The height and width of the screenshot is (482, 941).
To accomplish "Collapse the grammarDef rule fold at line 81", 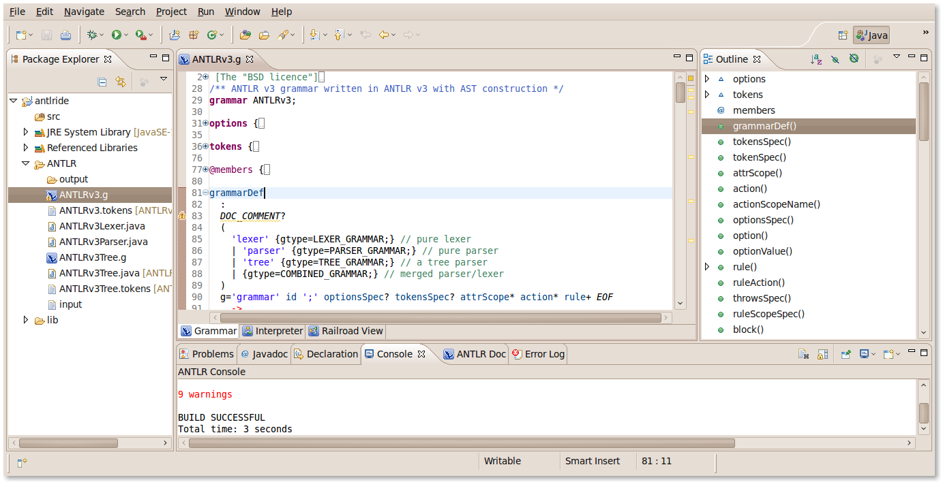I will pyautogui.click(x=205, y=193).
